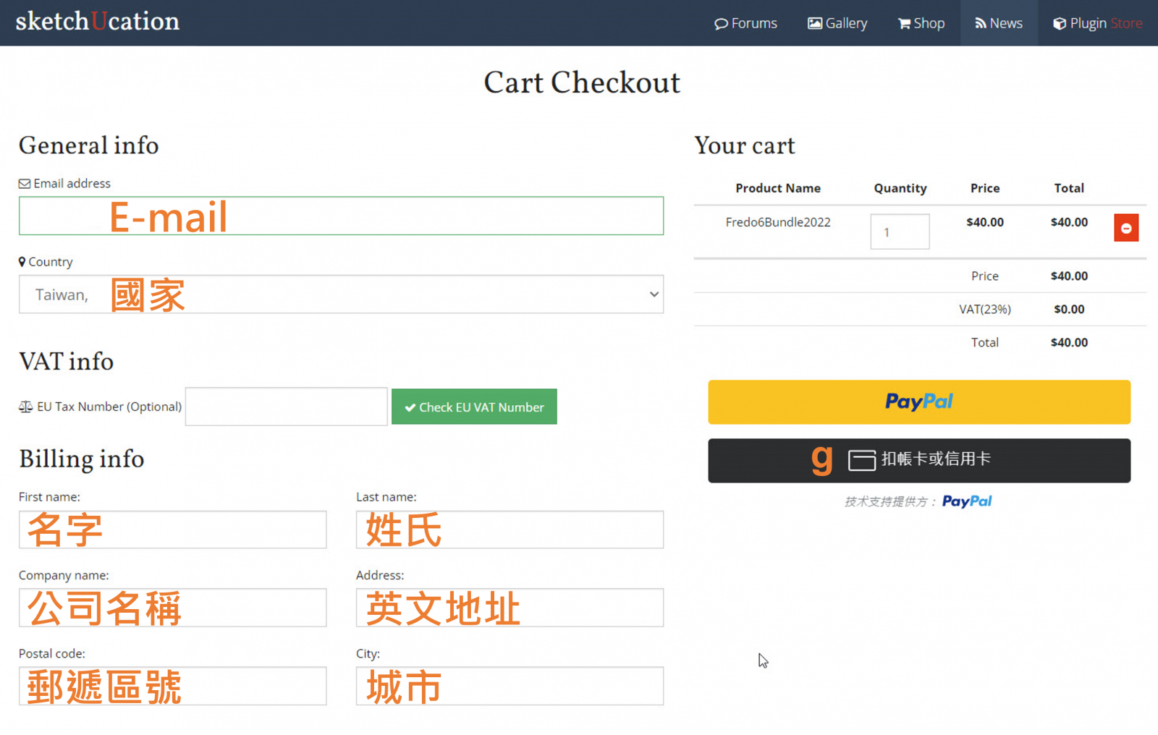This screenshot has width=1158, height=735.
Task: Click the Country map pin icon
Action: coord(22,261)
